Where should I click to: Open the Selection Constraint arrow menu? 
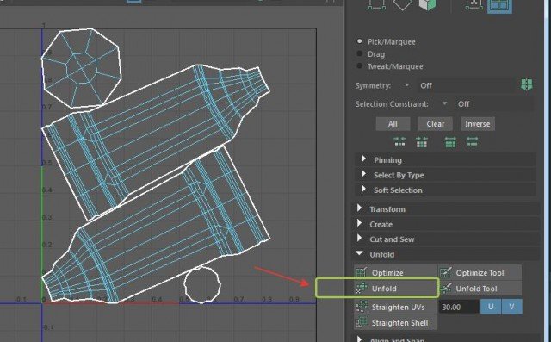pos(444,103)
